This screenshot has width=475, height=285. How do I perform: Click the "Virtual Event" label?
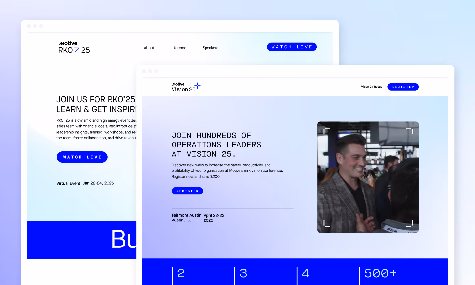(x=68, y=183)
